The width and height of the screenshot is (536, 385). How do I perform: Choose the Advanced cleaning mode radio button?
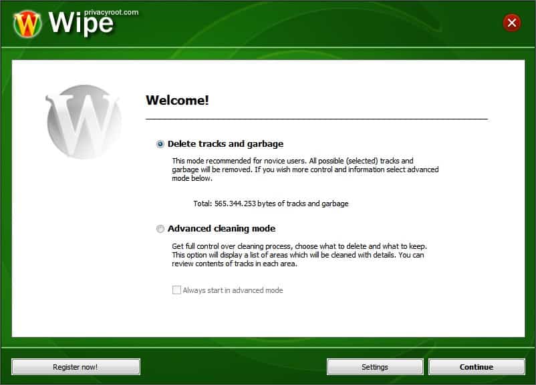(x=160, y=229)
